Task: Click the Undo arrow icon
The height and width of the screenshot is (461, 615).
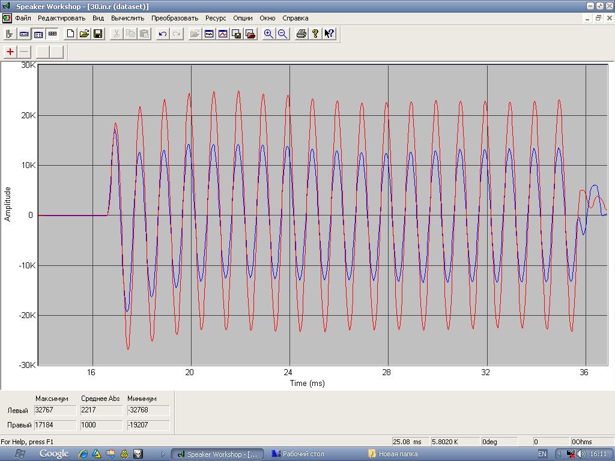Action: 163,34
